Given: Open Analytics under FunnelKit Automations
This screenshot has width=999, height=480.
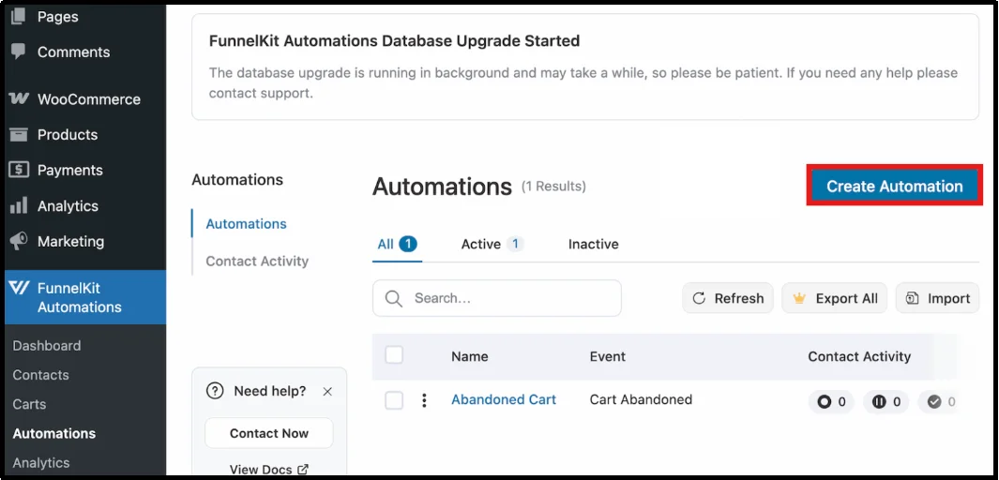Looking at the screenshot, I should [41, 463].
